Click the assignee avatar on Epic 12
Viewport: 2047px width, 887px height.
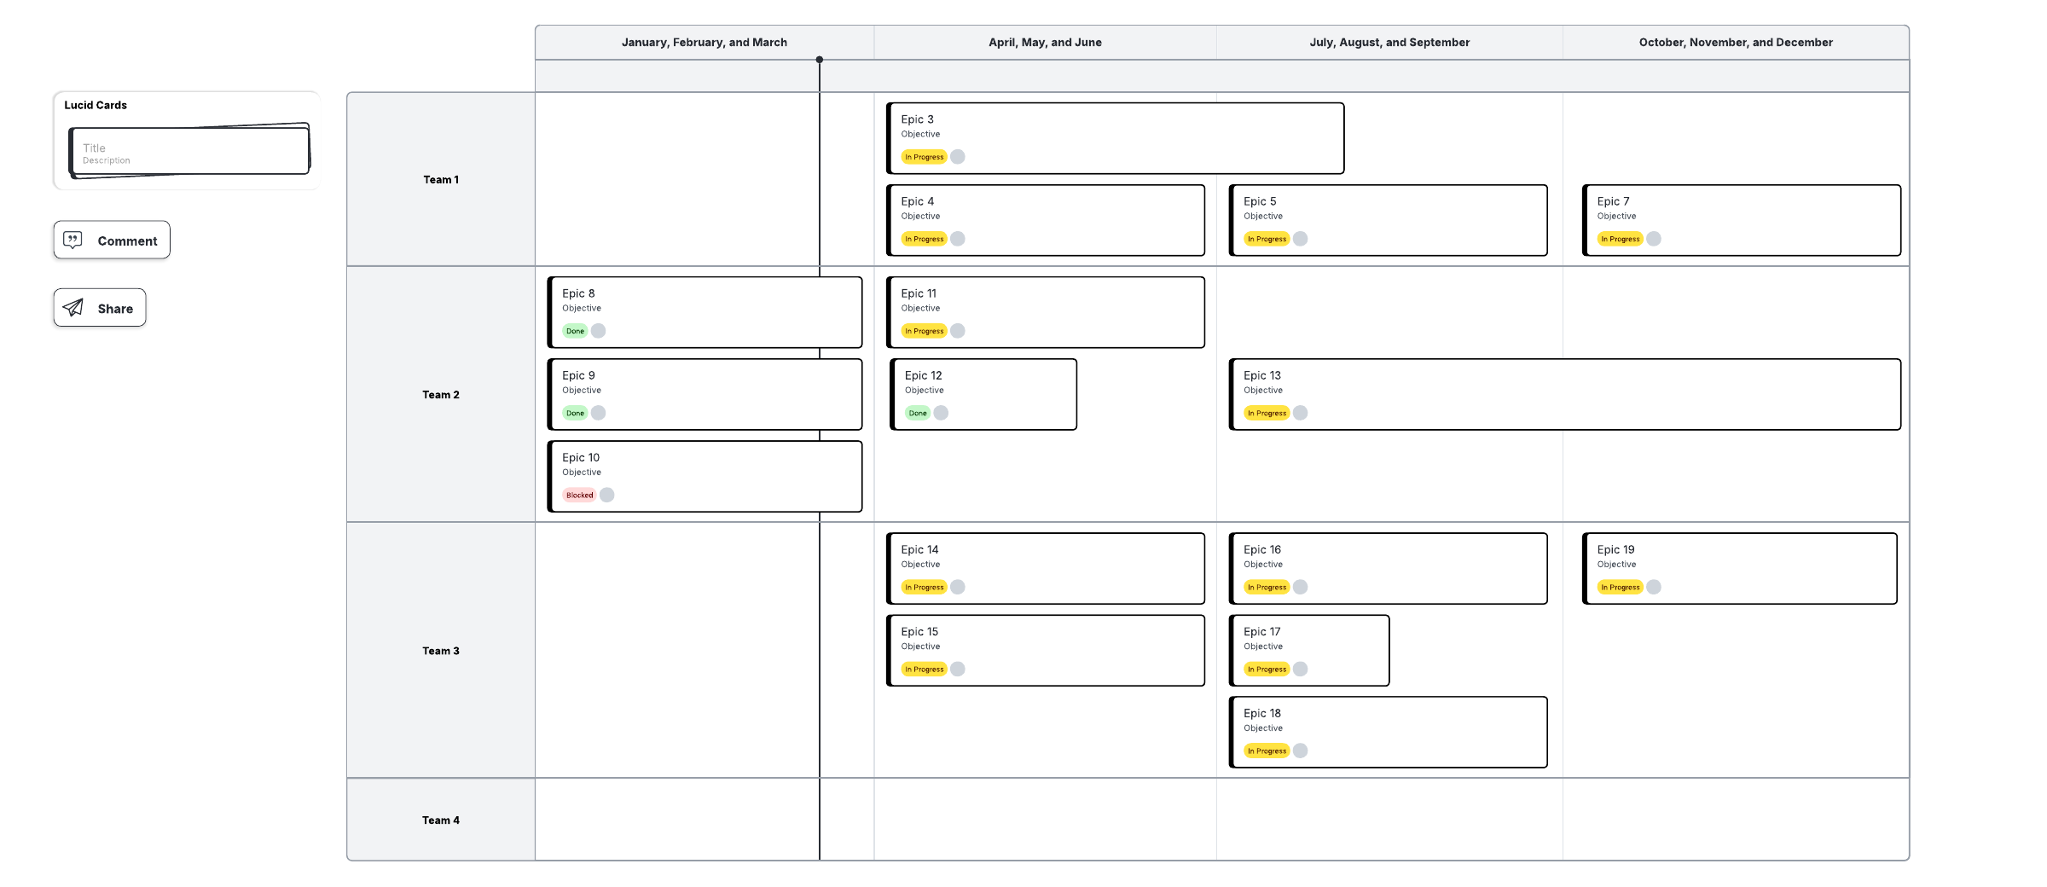941,413
